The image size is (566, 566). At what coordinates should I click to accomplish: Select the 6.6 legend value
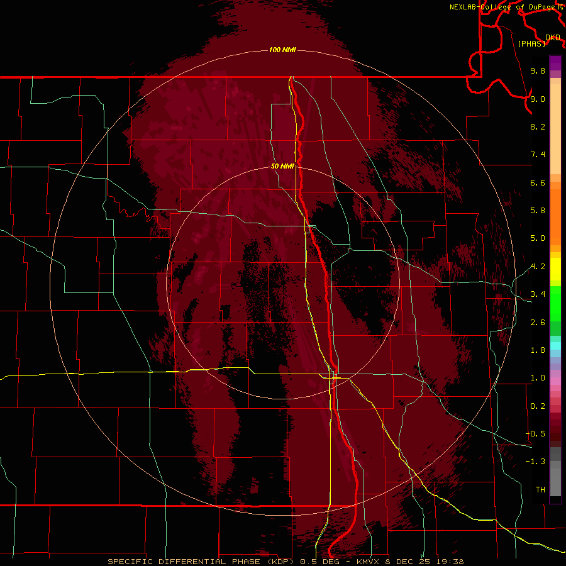coord(538,182)
